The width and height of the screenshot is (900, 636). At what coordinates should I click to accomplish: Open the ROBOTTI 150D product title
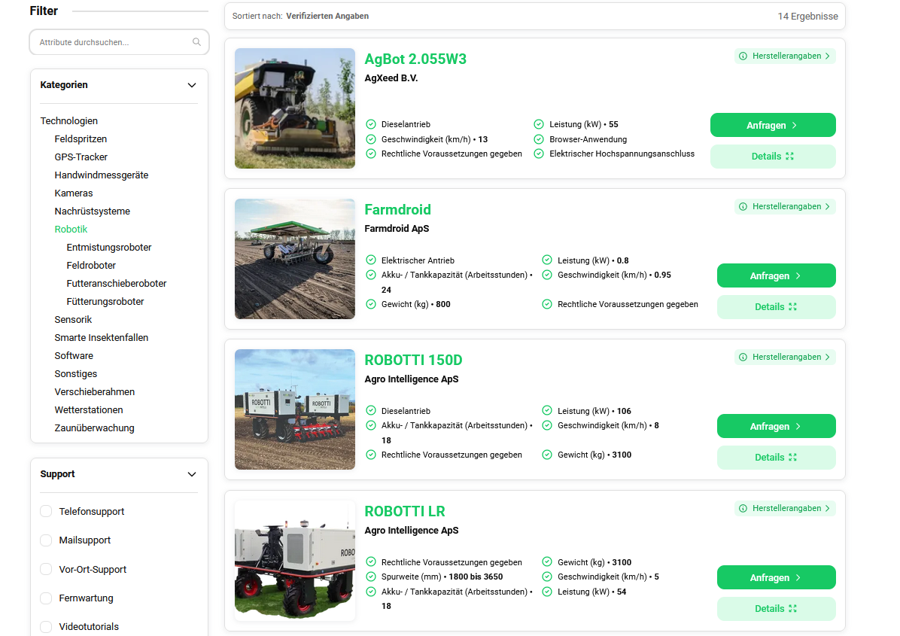pyautogui.click(x=413, y=360)
